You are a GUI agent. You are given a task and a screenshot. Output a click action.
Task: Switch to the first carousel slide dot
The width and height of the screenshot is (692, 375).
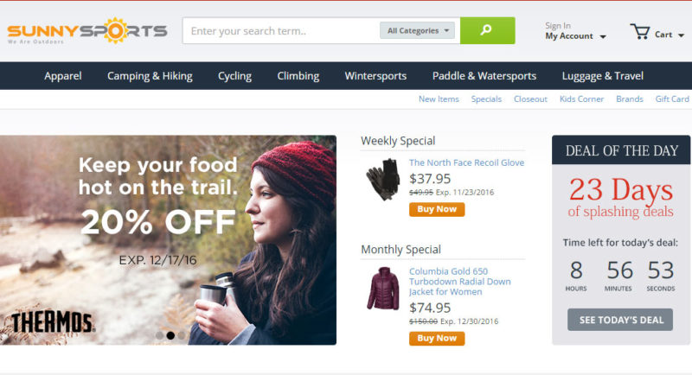click(x=160, y=335)
